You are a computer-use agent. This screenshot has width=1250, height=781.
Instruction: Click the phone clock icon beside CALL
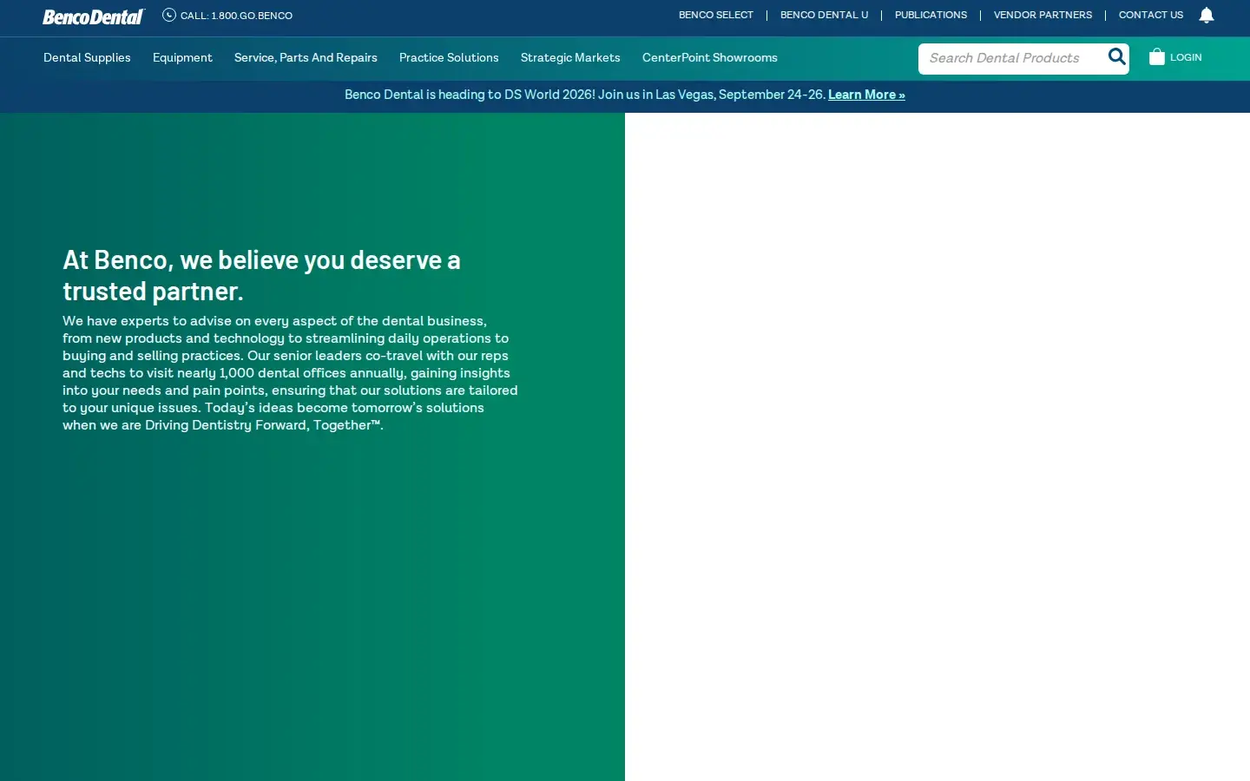pyautogui.click(x=169, y=15)
